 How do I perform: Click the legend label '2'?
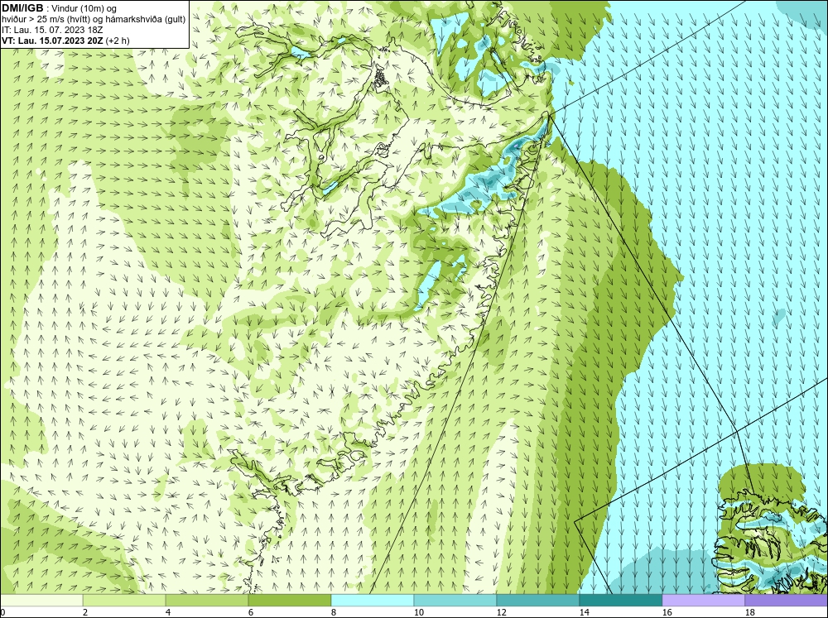coord(85,612)
